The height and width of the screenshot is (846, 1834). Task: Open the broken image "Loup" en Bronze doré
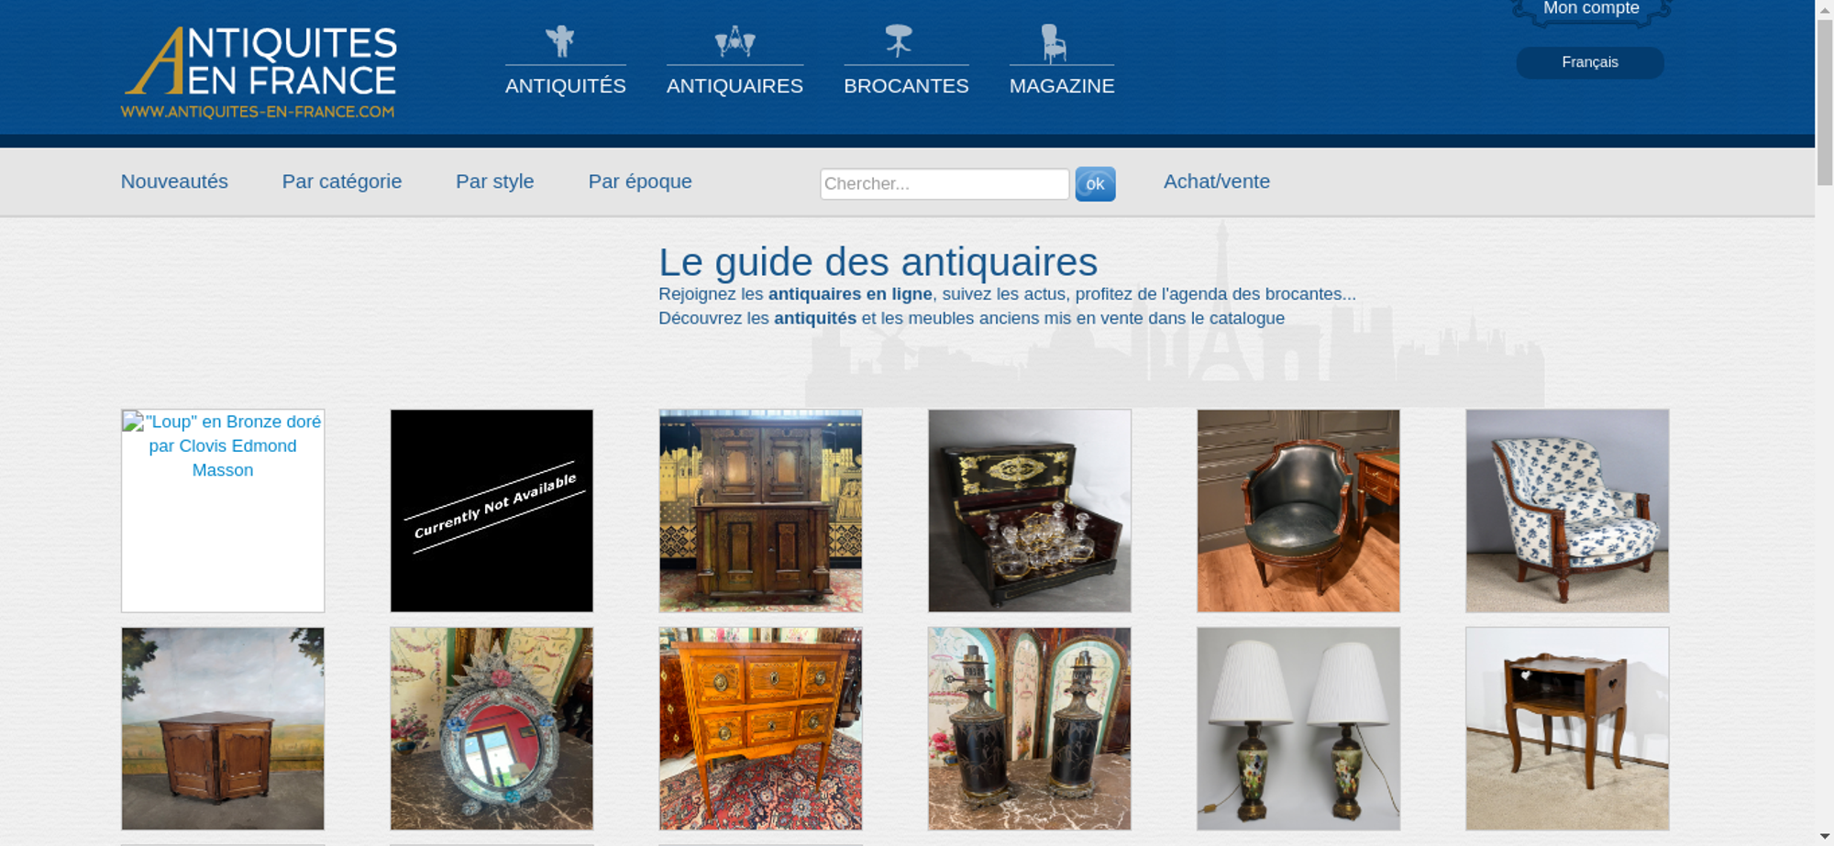(x=223, y=511)
